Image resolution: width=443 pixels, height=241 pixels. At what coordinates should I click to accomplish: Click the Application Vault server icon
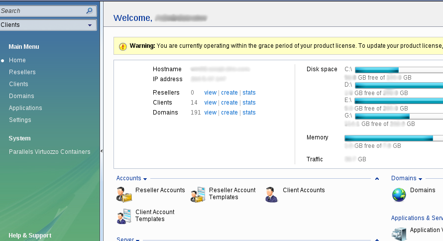pos(399,234)
